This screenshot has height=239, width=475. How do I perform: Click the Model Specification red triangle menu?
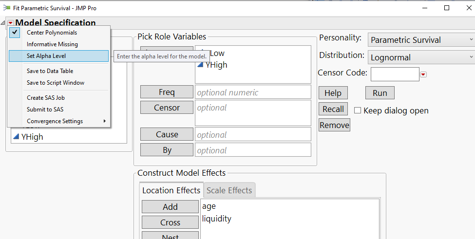[x=11, y=23]
